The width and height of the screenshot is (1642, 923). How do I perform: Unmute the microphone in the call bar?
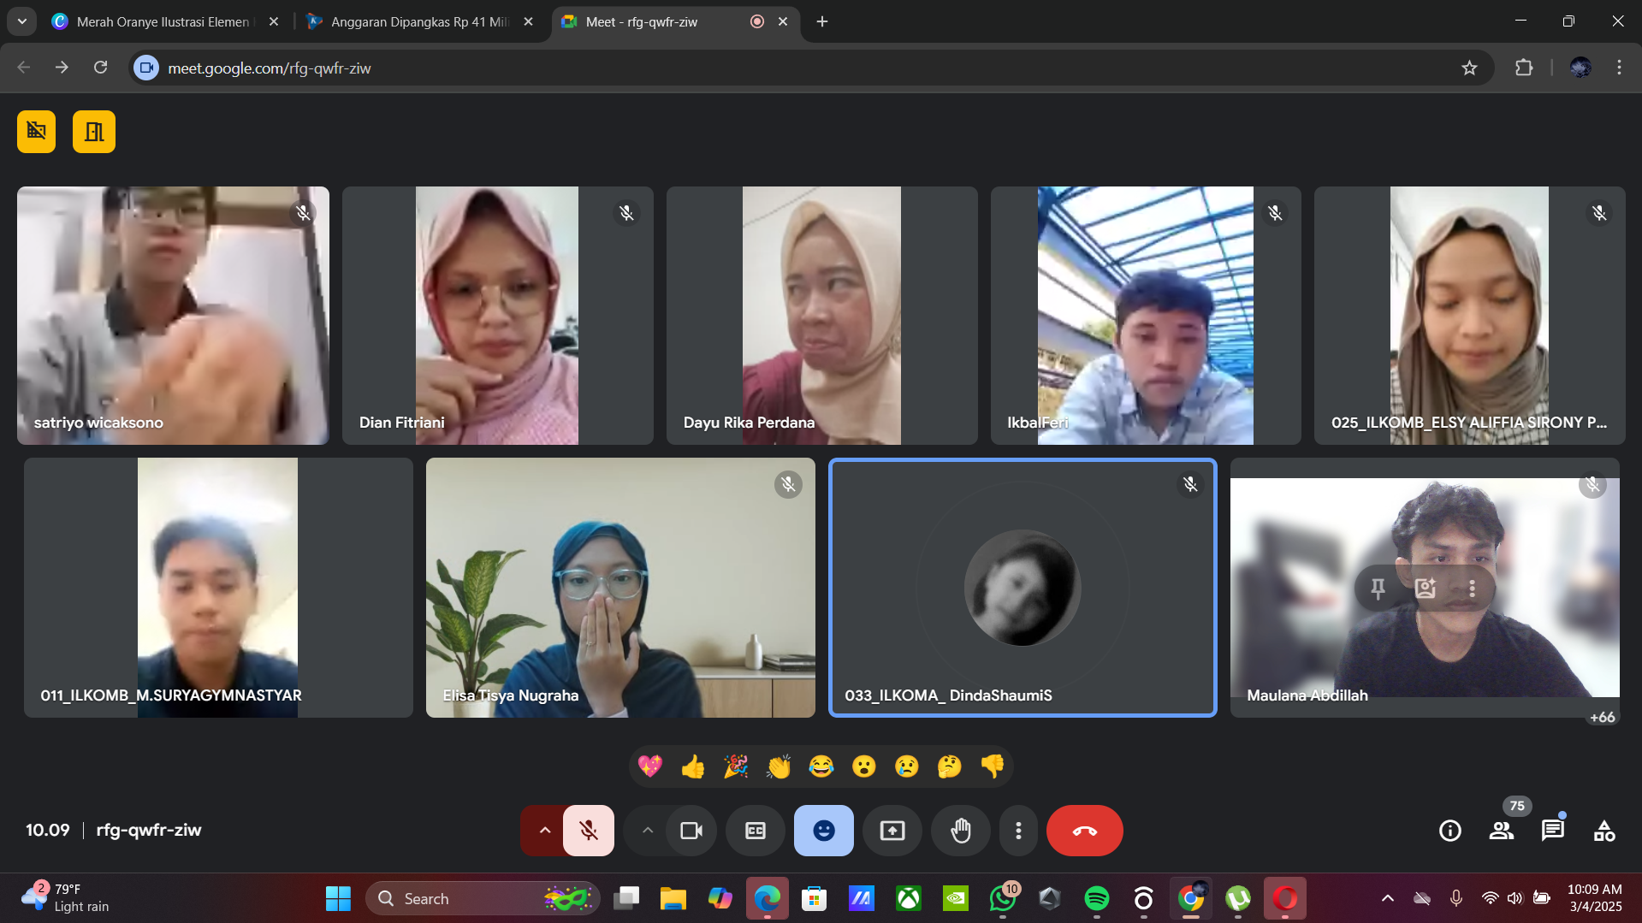pos(588,831)
